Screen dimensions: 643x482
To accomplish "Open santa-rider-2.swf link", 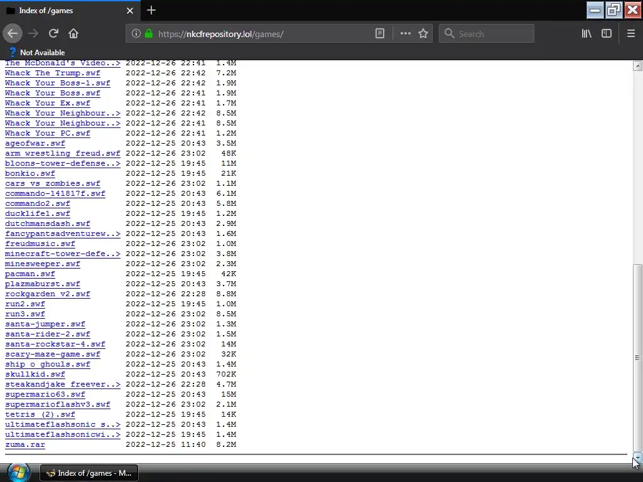I will [x=48, y=334].
